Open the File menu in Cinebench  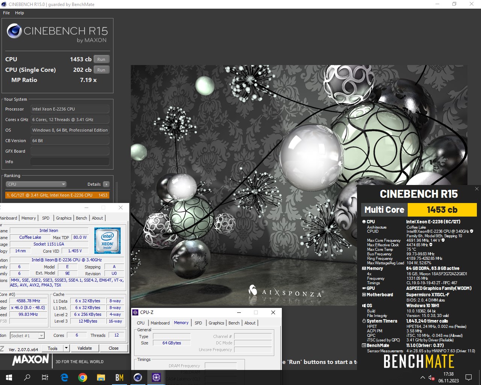6,13
